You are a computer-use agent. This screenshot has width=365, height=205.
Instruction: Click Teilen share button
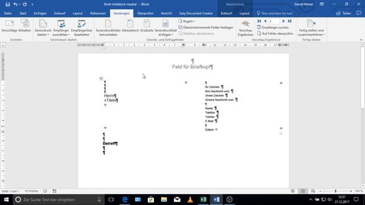(343, 13)
